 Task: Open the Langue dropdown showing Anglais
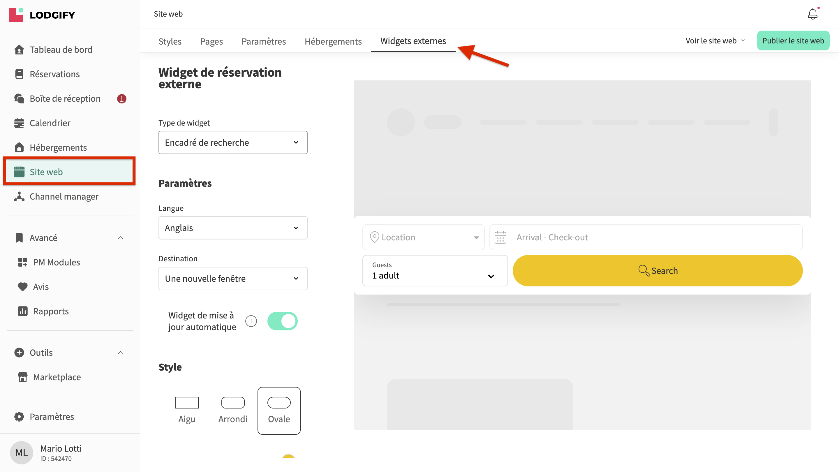(232, 228)
